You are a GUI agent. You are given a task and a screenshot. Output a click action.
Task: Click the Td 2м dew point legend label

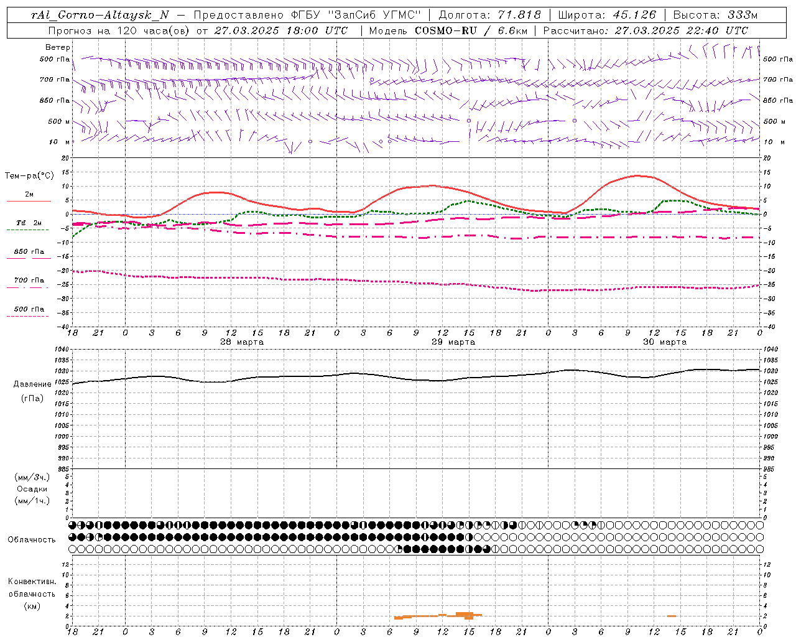(29, 223)
